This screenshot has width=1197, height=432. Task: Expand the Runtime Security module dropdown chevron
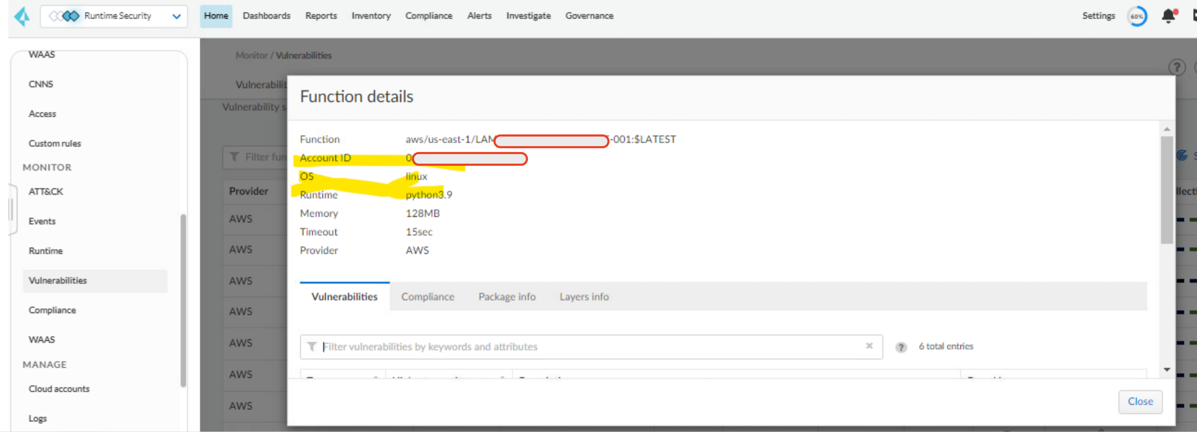pyautogui.click(x=177, y=17)
